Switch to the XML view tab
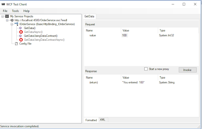This screenshot has height=129, width=202. click(x=103, y=120)
